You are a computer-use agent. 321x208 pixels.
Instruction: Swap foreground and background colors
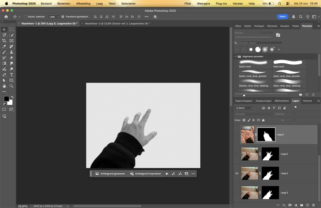click(12, 97)
